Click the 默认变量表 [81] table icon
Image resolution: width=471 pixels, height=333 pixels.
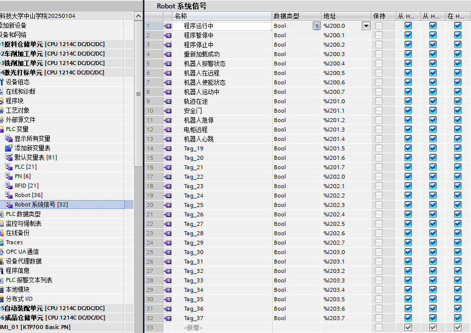click(9, 157)
